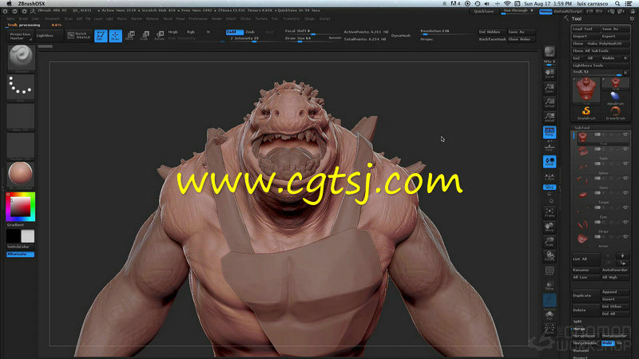
Task: Toggle Floor grid button
Action: (550, 147)
